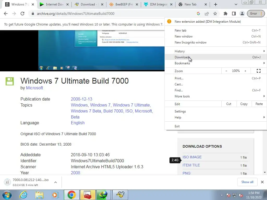This screenshot has height=200, width=267.
Task: Click the muted volume tray icon
Action: point(241,195)
